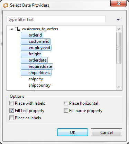Screen dimensions: 129x144
Task: Click the Servoy logo in the title bar
Action: click(x=6, y=5)
